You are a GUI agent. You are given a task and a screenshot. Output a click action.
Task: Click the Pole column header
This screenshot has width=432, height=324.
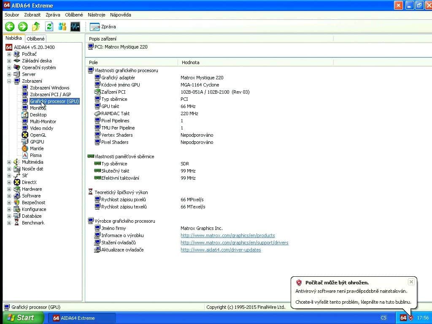point(132,62)
